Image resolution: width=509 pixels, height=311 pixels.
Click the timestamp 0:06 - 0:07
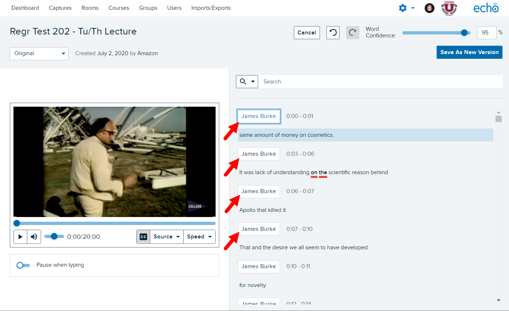click(x=300, y=191)
